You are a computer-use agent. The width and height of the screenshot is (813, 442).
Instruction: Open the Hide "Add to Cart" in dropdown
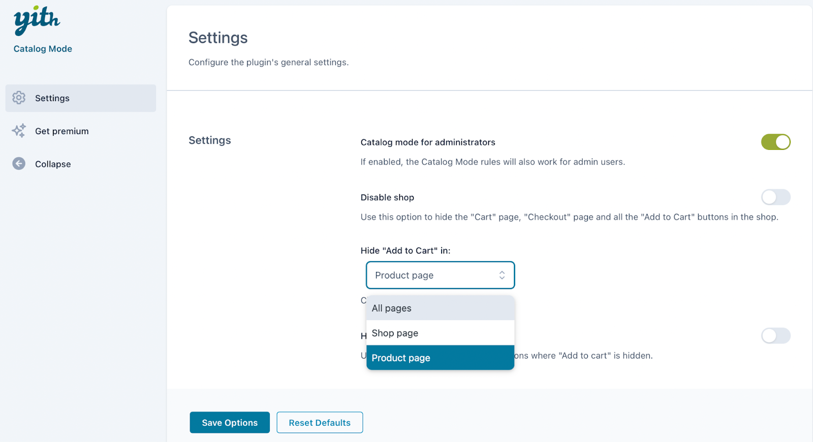pyautogui.click(x=440, y=275)
